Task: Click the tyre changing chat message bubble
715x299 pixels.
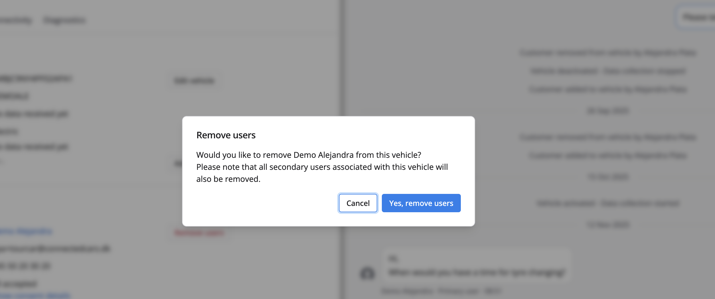Action: [x=477, y=266]
